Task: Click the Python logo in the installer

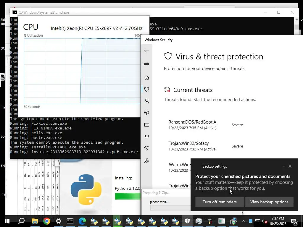Action: [x=86, y=189]
